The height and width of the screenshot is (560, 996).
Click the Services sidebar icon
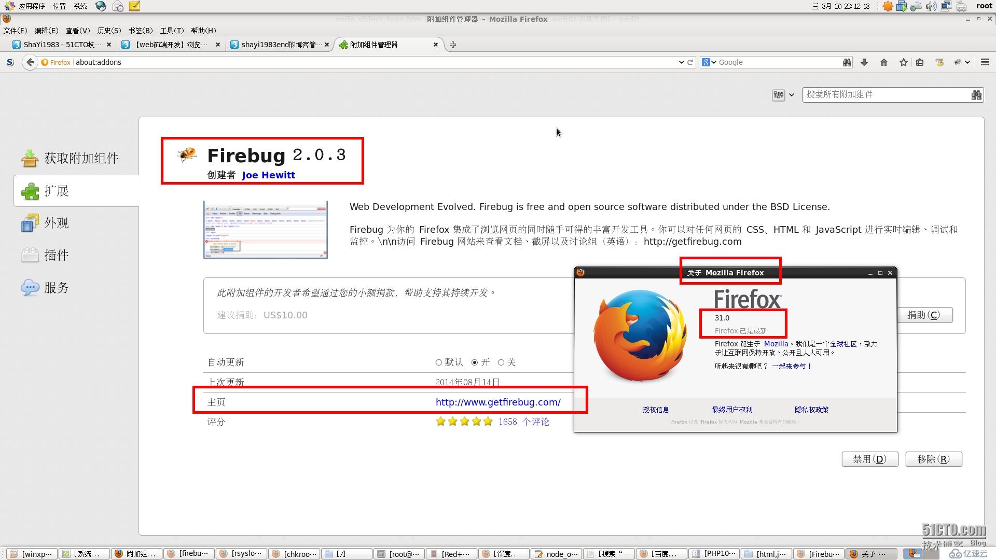tap(29, 287)
